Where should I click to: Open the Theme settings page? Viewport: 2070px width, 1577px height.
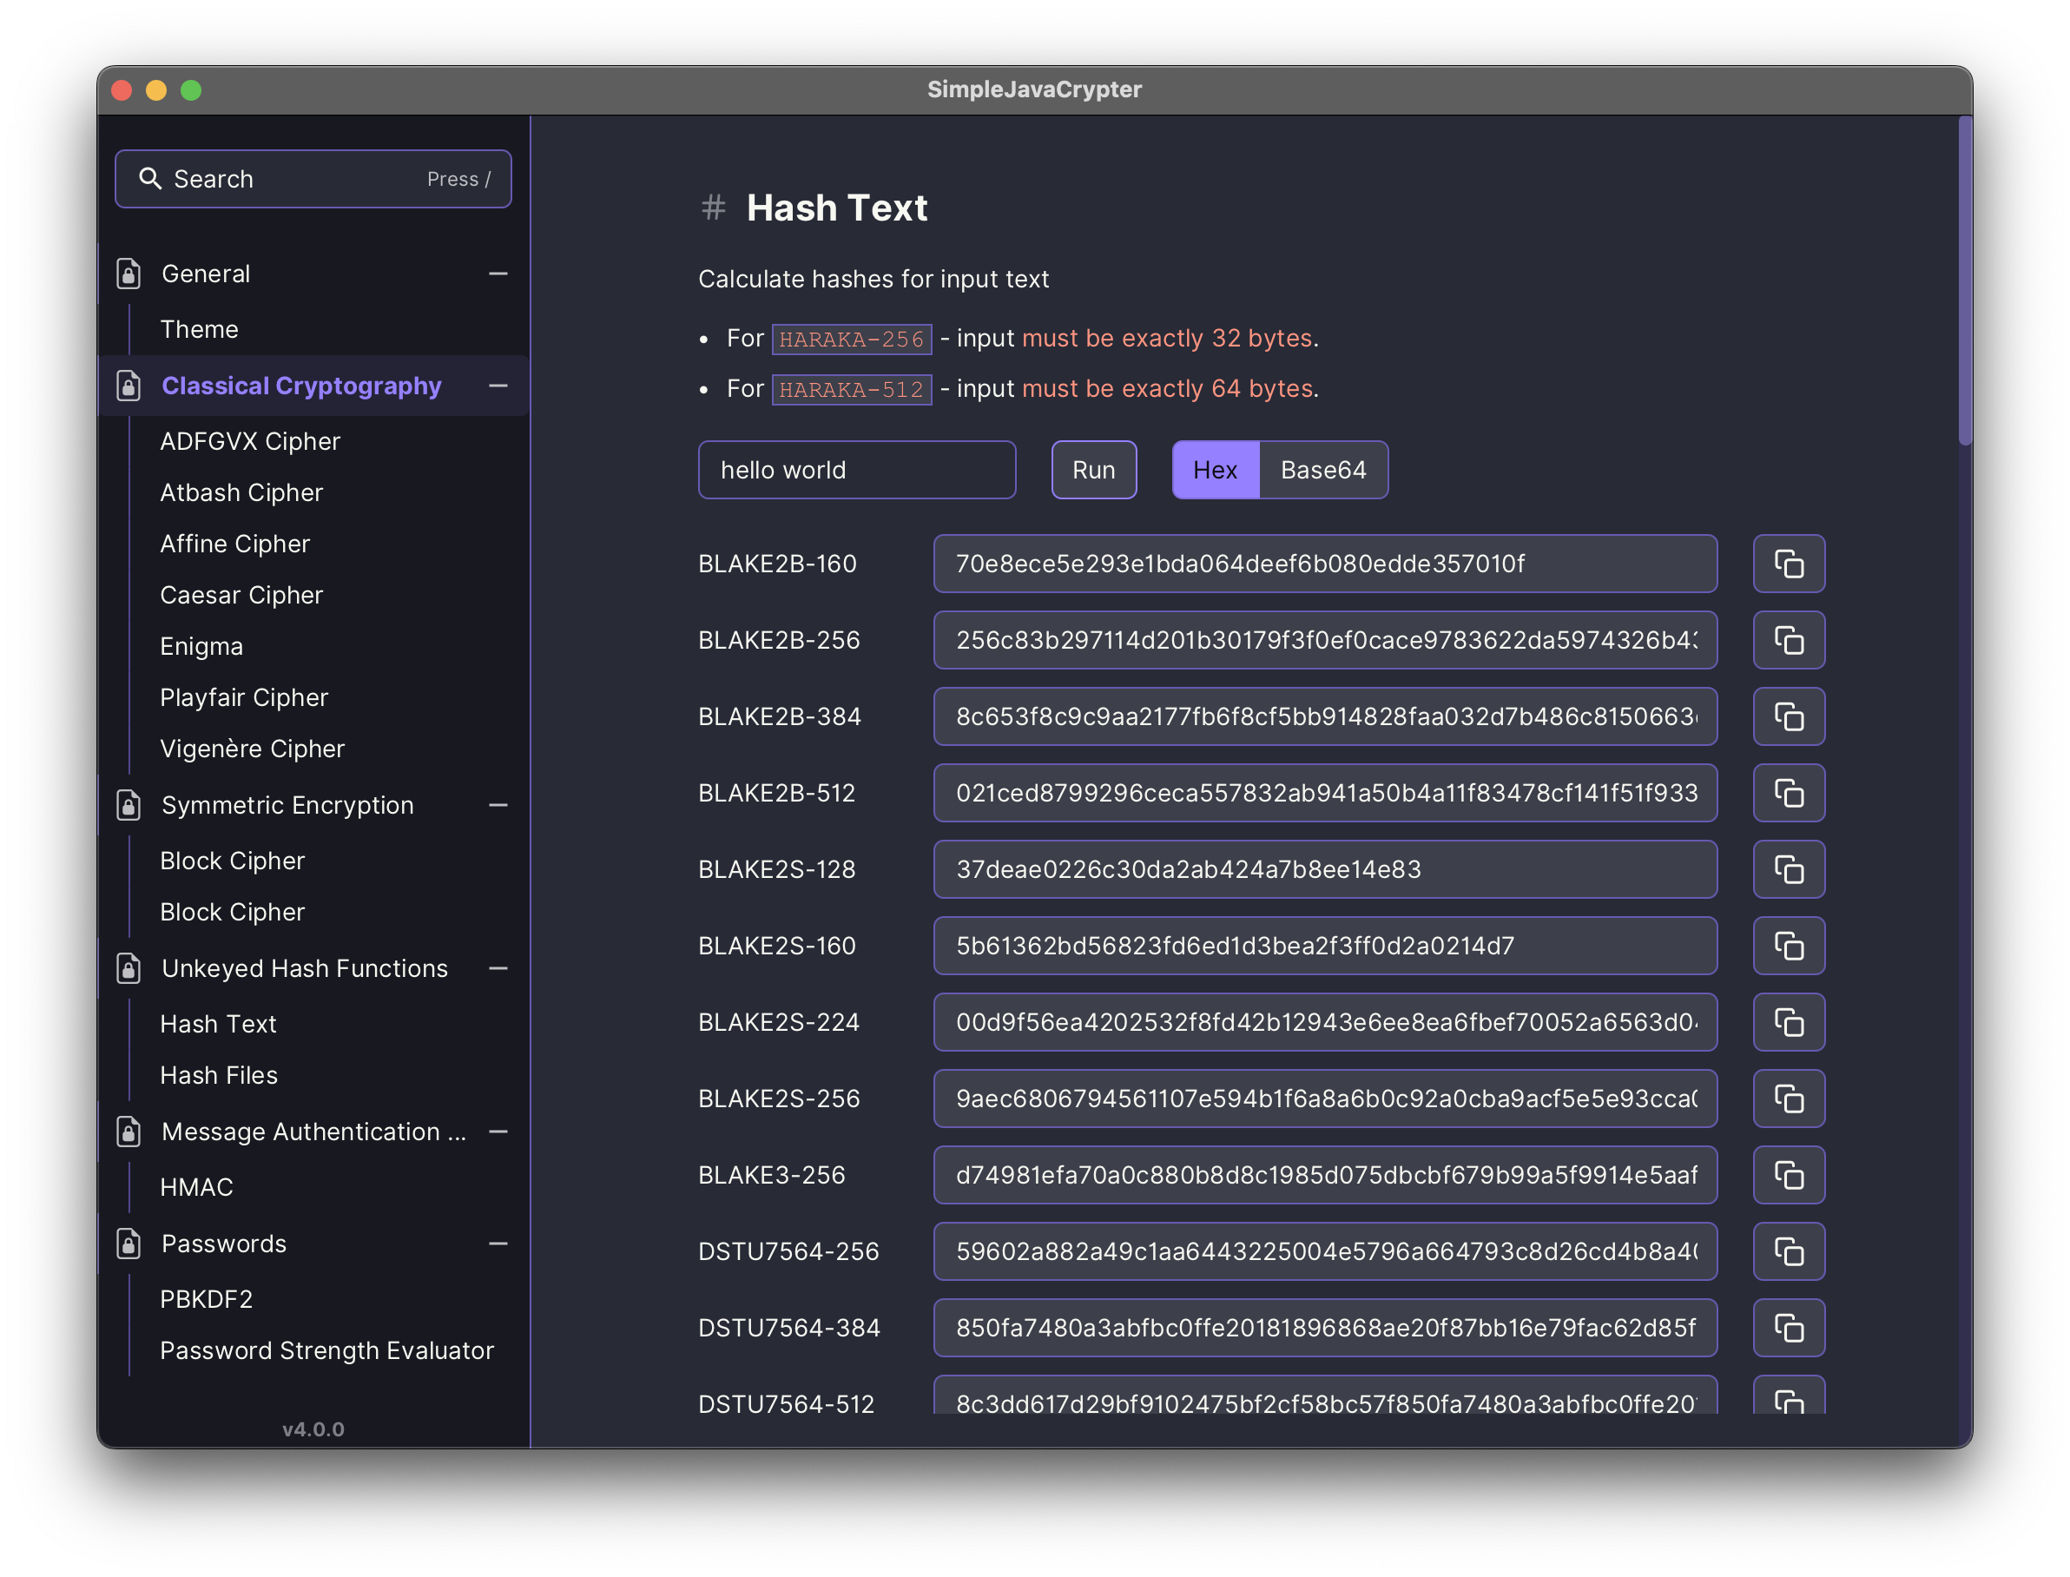click(199, 329)
